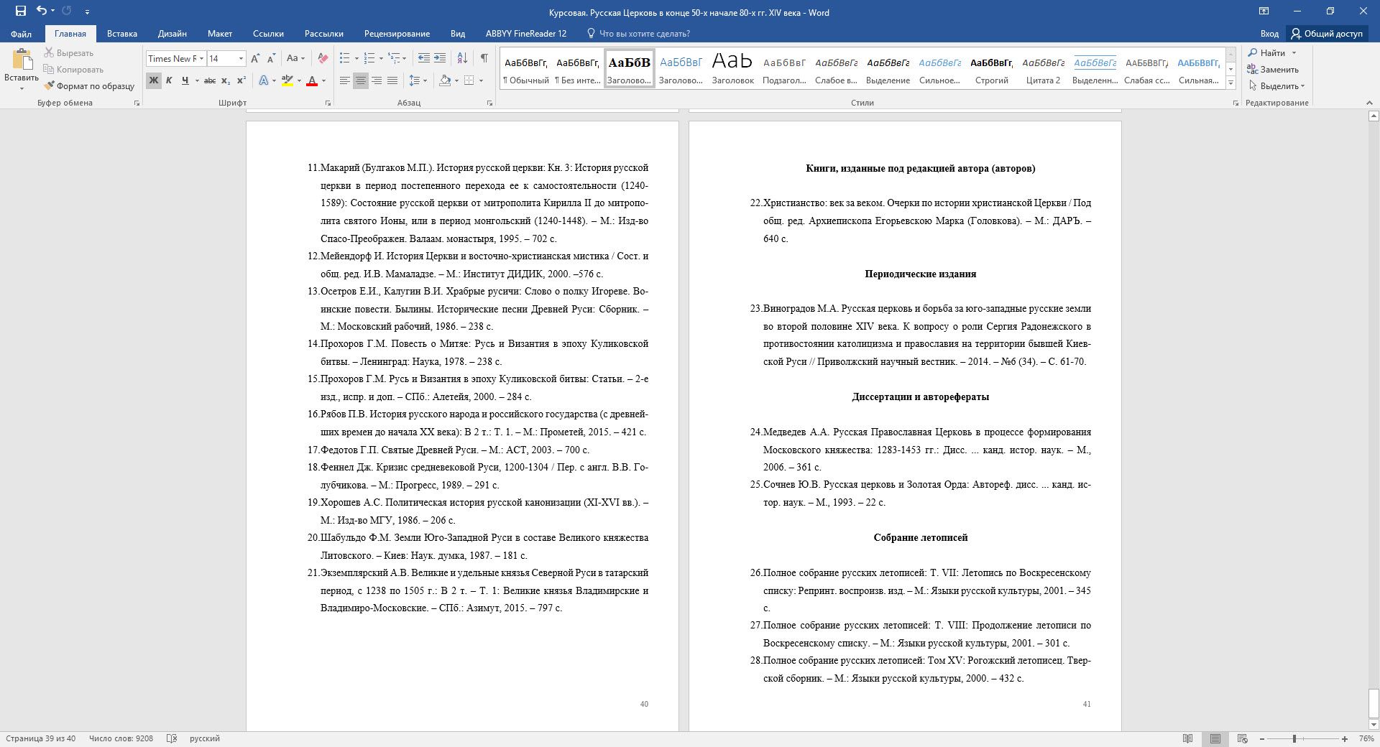Open change case (Аа) dropdown
Screen dimensions: 1380x747
point(295,59)
